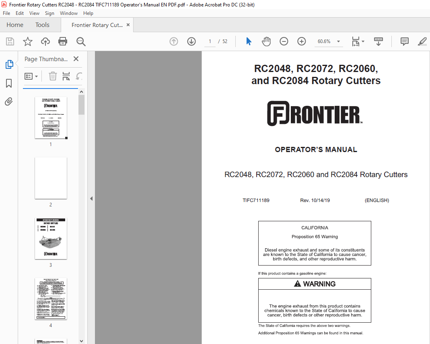The height and width of the screenshot is (344, 430).
Task: Close the Page Thumbnails panel
Action: click(76, 59)
